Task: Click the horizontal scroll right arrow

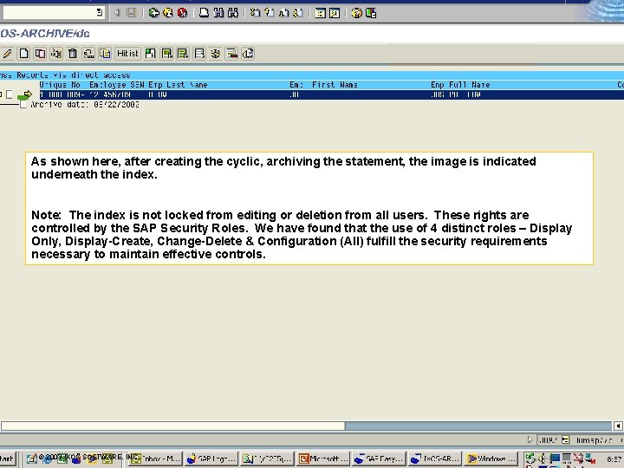Action: (x=618, y=426)
